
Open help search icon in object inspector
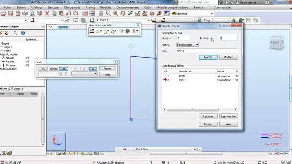coord(15,33)
